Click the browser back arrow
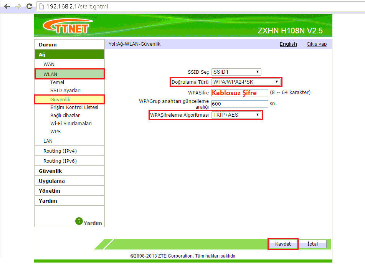Viewport: 365px width, 266px height. (x=7, y=6)
